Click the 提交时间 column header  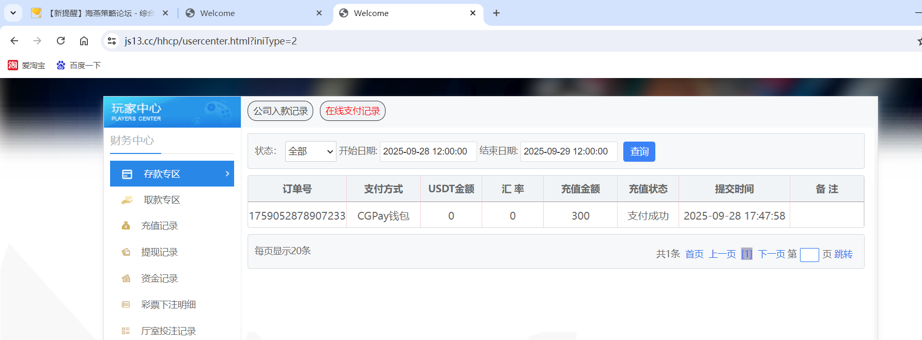[734, 189]
